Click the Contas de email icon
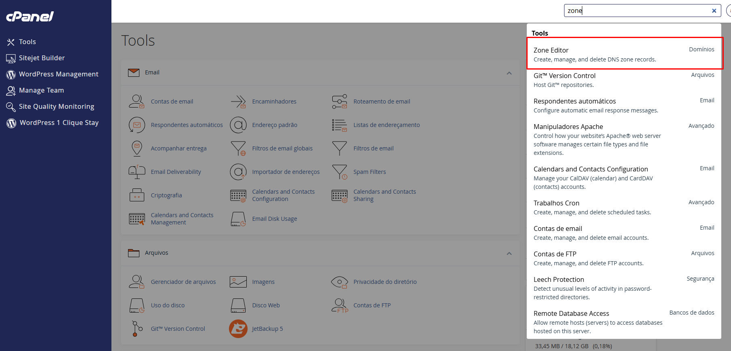Image resolution: width=731 pixels, height=351 pixels. tap(137, 101)
